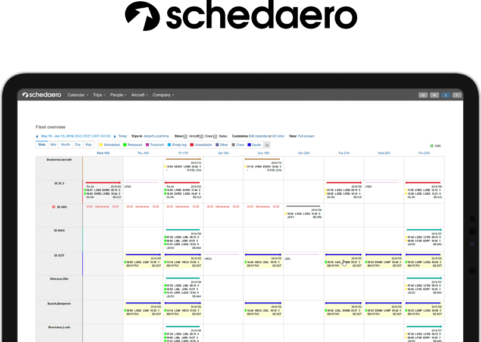
Task: Switch to the Map view tab
Action: pos(88,145)
